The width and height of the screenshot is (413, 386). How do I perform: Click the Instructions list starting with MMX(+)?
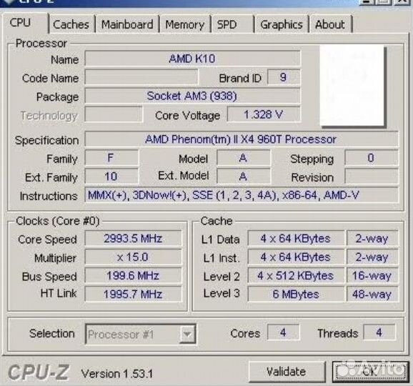click(241, 195)
